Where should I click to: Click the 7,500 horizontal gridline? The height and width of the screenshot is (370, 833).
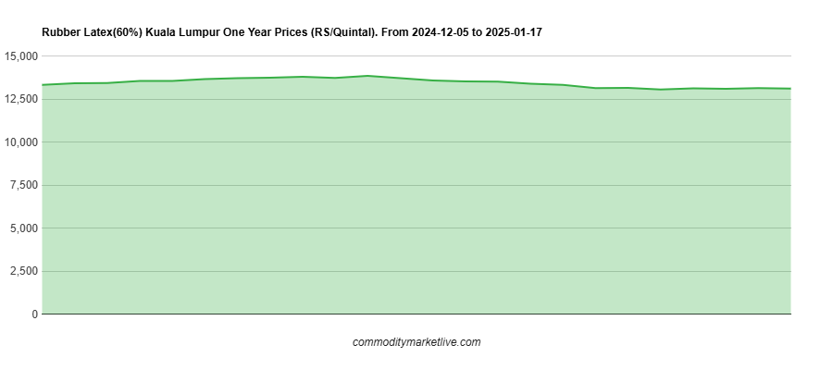coord(416,185)
